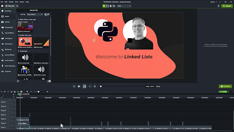Set Media Bin sort order to ascending
Image resolution: width=234 pixels, height=132 pixels.
click(46, 14)
